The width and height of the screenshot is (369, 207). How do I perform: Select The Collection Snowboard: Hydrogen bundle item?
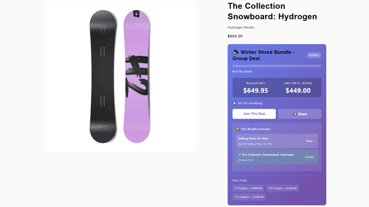[x=277, y=157]
